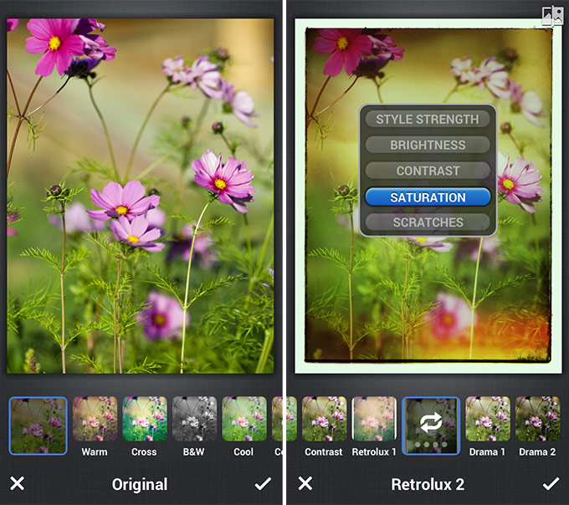Apply the Drama 1 filter thumbnail
The height and width of the screenshot is (505, 569).
click(487, 419)
